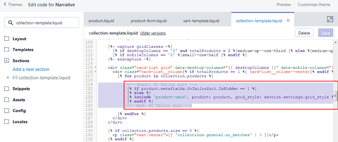Screen dimensions: 338x142
Task: Click the Older versions link
Action: 153,33
